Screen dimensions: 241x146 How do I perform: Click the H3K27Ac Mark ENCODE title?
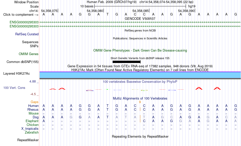coord(140,70)
